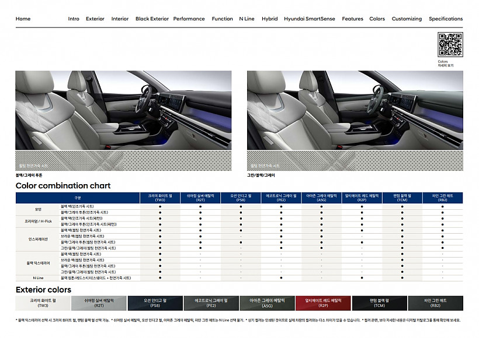Image resolution: width=479 pixels, height=338 pixels.
Task: Pick the 아마존 그레이 메탈릭 (A5G) swatch
Action: 267,303
